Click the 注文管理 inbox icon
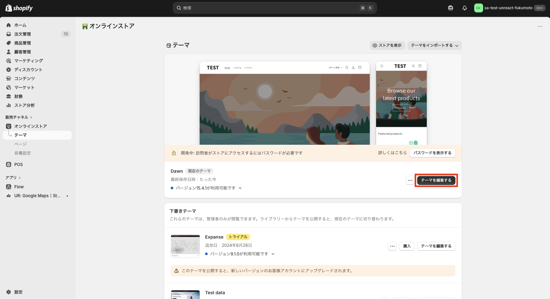The width and height of the screenshot is (550, 299). (9, 34)
